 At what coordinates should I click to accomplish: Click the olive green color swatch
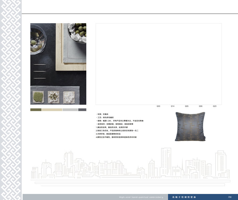(x=36, y=110)
